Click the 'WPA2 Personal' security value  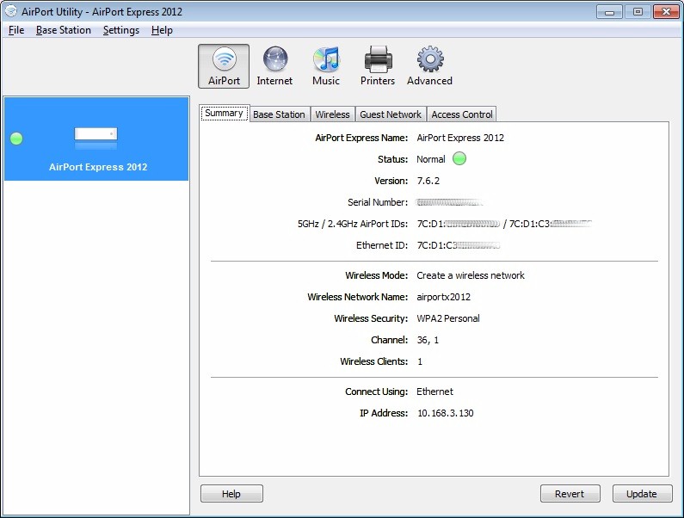pyautogui.click(x=448, y=318)
